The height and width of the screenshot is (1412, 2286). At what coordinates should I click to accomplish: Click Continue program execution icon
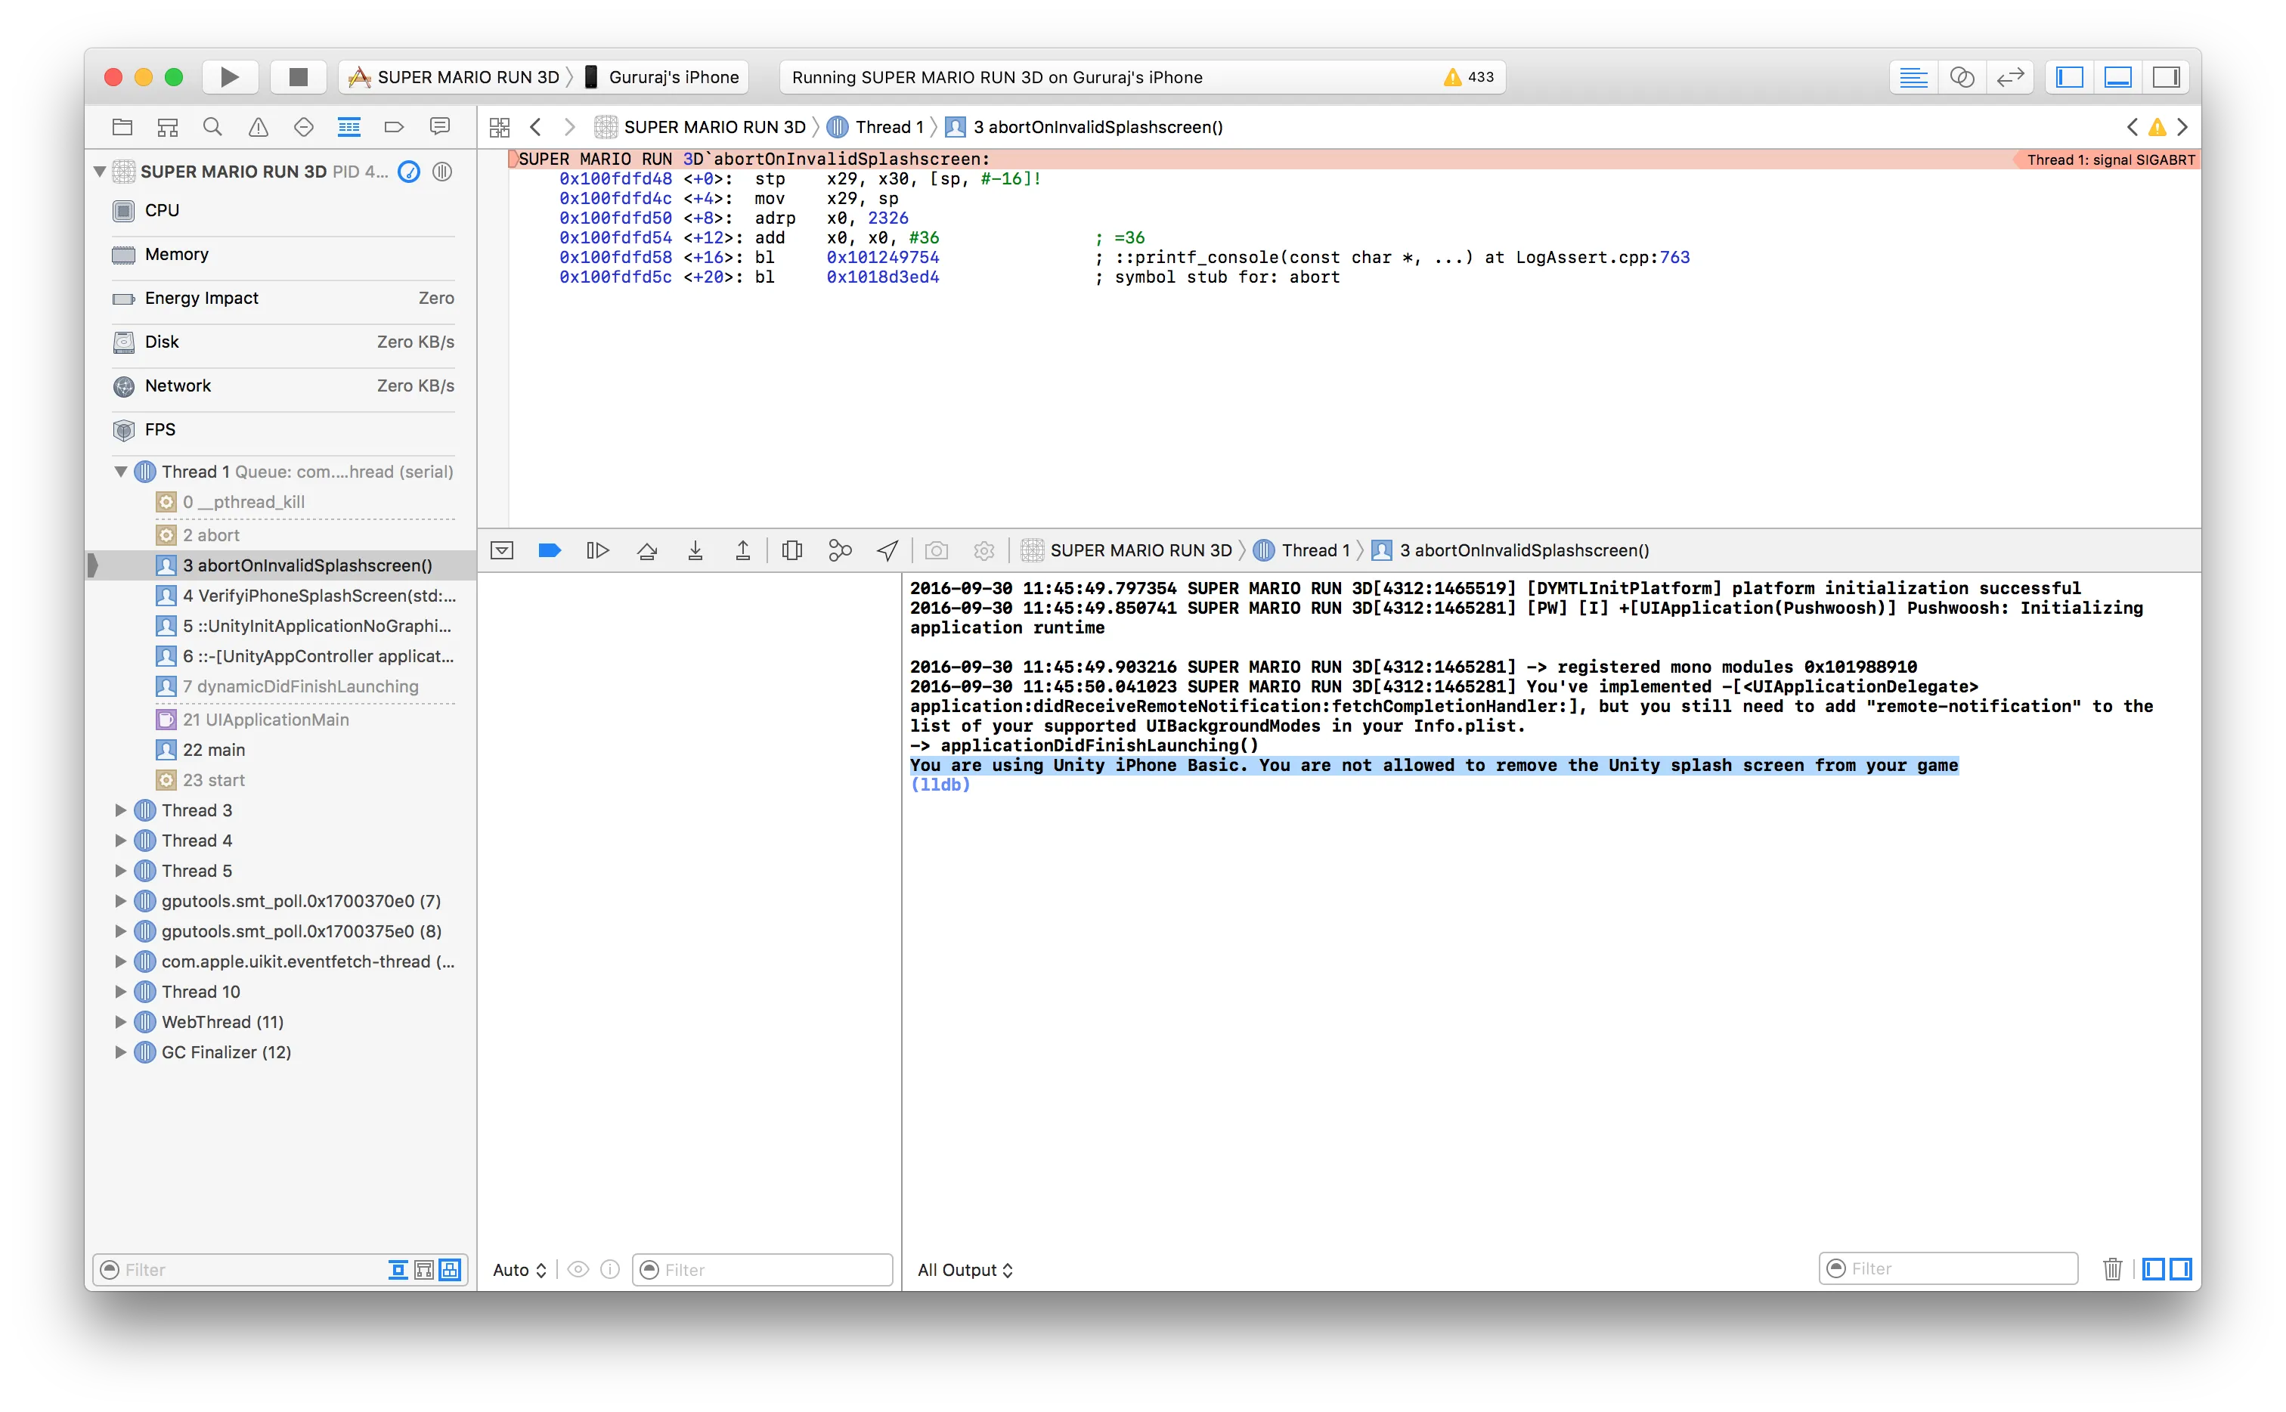click(x=598, y=551)
